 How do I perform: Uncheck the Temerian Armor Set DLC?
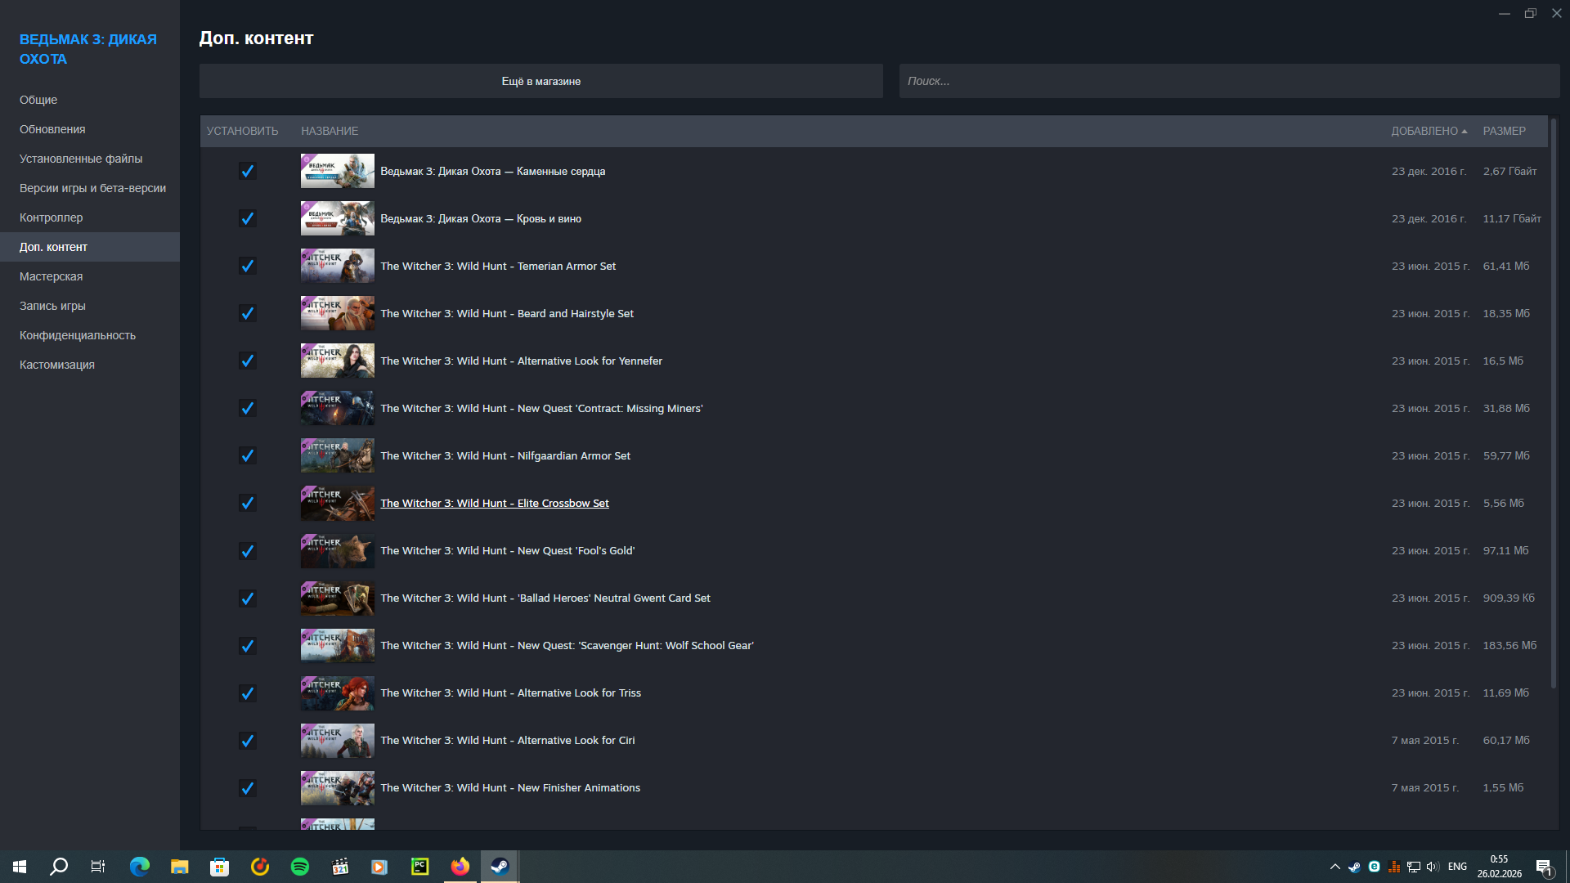(x=247, y=267)
